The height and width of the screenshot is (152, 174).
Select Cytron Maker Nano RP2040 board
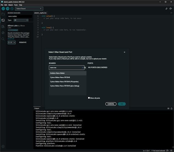68,78
